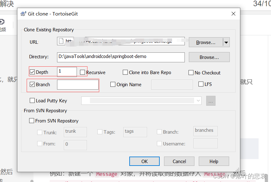Uncheck the Depth checkbox
This screenshot has width=271, height=182.
coord(32,72)
